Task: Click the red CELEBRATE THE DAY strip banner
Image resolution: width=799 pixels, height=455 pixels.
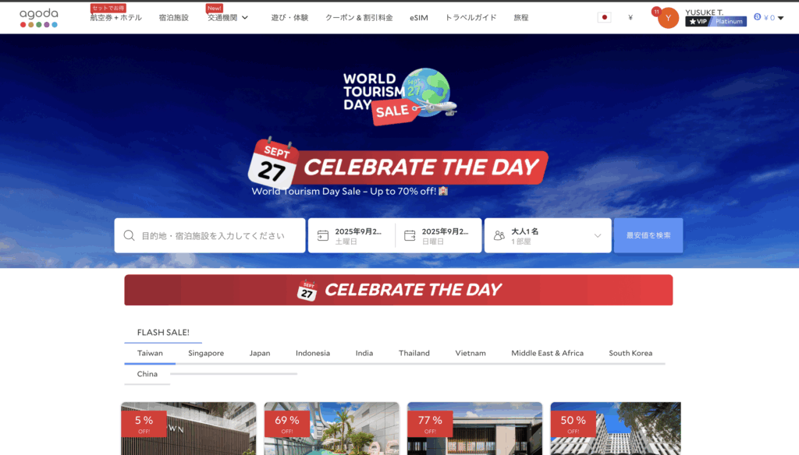Action: tap(399, 290)
